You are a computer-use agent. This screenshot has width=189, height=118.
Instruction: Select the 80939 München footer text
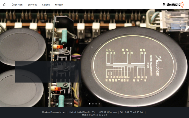[108, 112]
